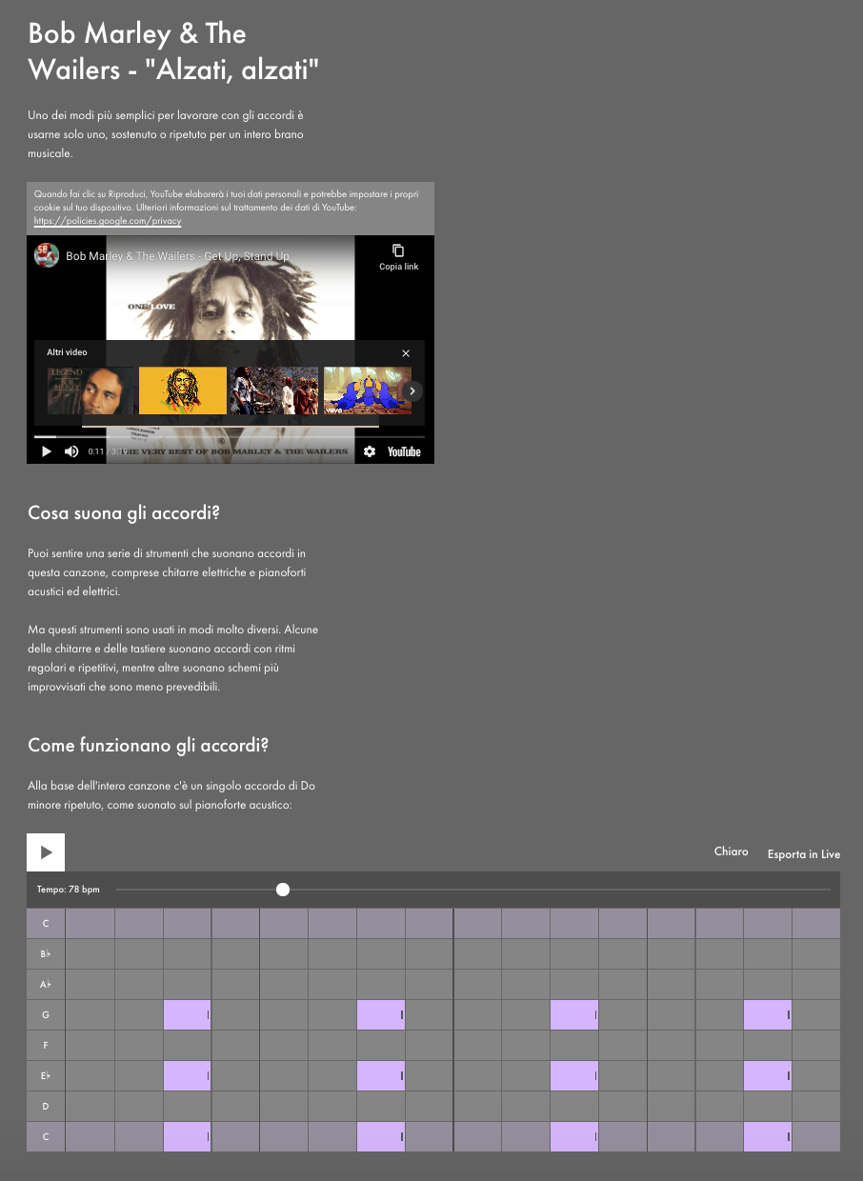Open video title Get Up, Stand Up
This screenshot has height=1181, width=863.
pyautogui.click(x=177, y=256)
